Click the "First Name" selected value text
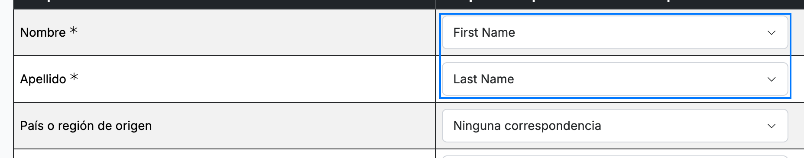This screenshot has width=804, height=158. click(x=484, y=32)
